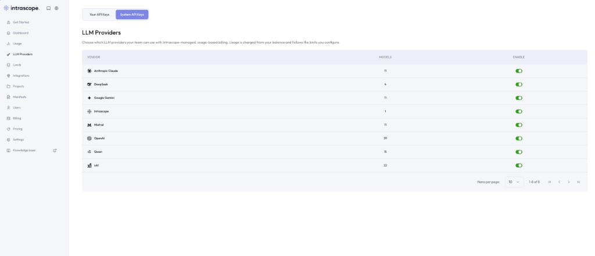Disable the Anthropic Claude provider toggle
This screenshot has height=256, width=595.
pyautogui.click(x=519, y=71)
